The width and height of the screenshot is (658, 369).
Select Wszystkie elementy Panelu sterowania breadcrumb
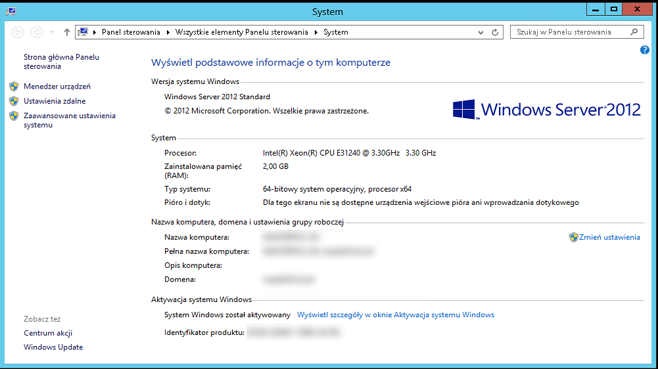coord(242,32)
